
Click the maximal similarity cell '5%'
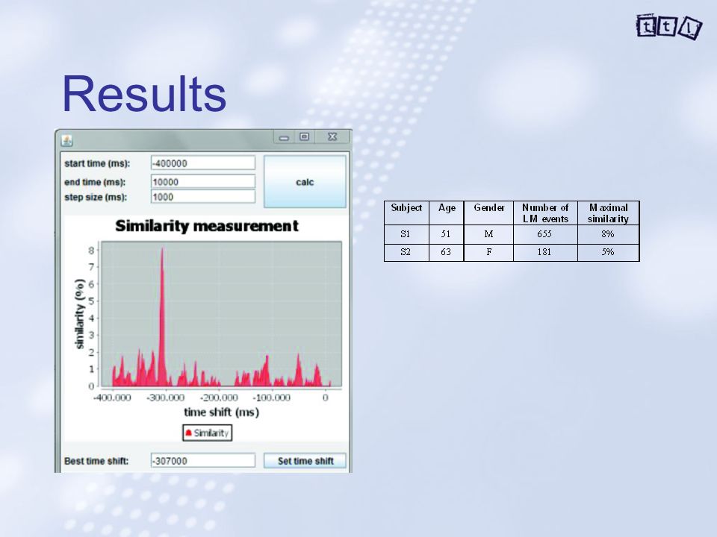click(608, 251)
